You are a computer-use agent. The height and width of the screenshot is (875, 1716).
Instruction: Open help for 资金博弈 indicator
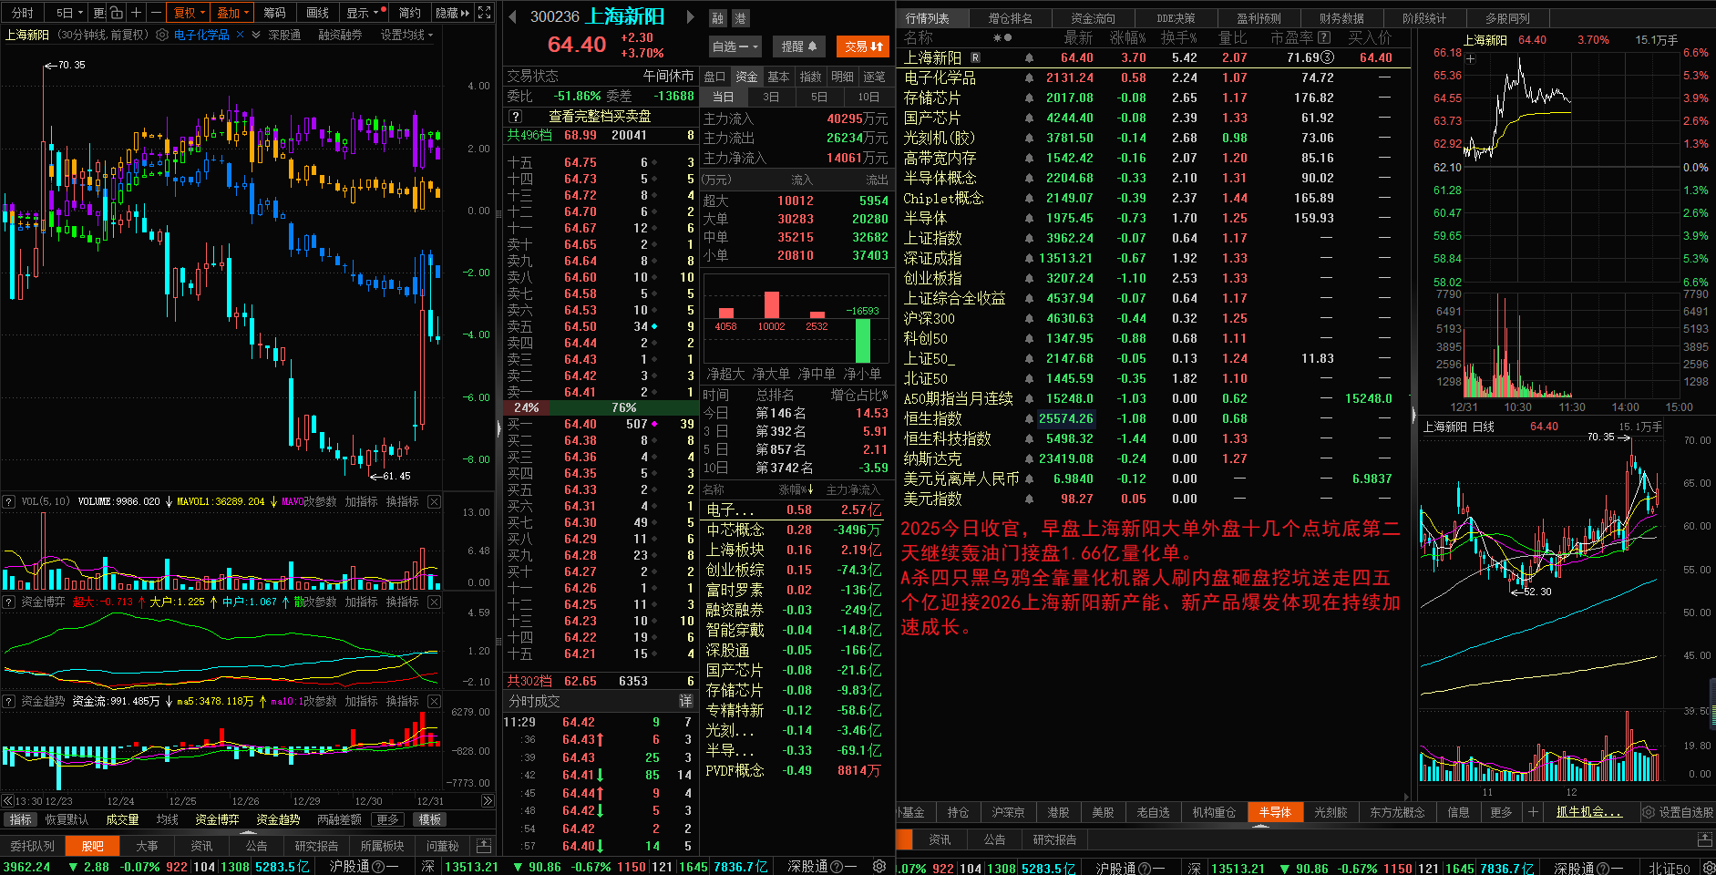click(x=9, y=602)
